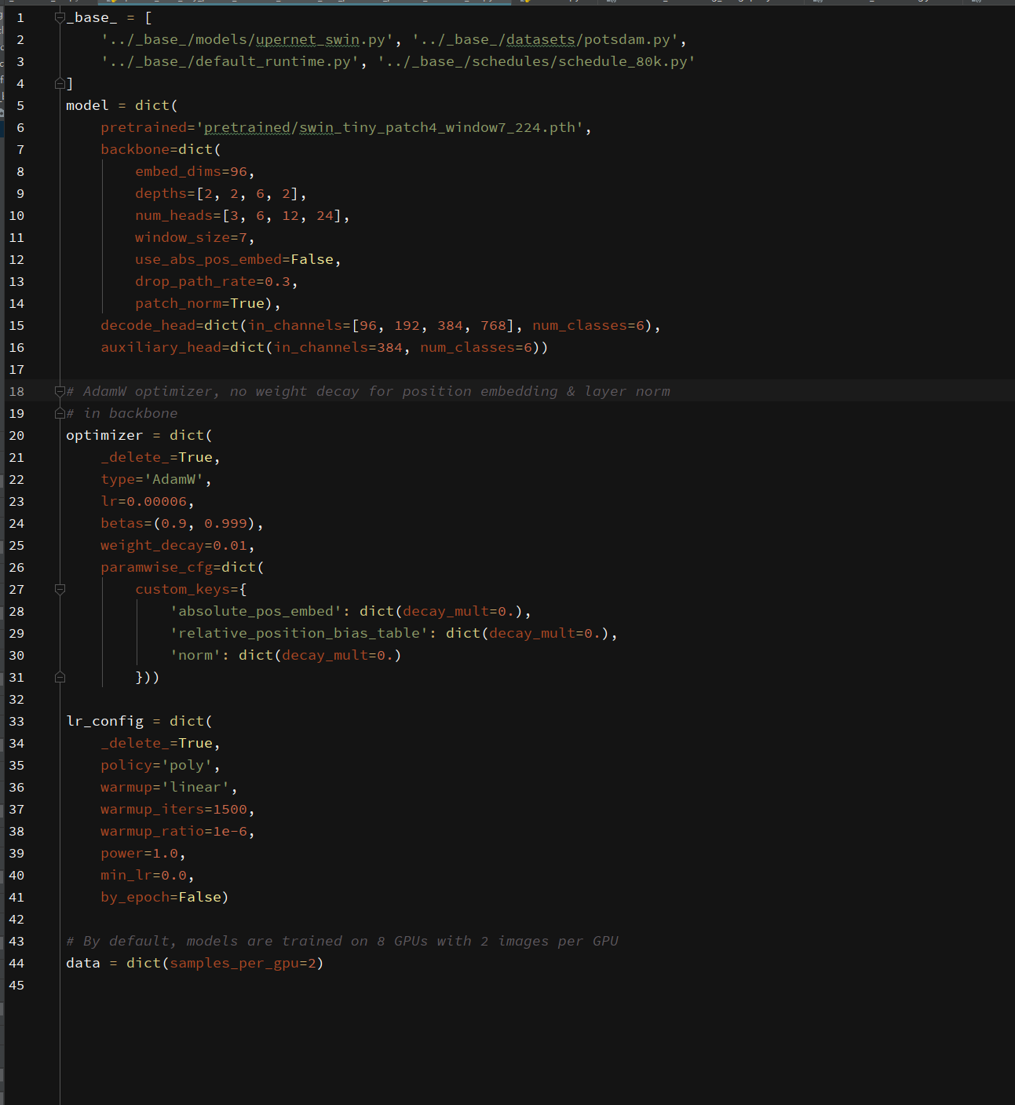Place cursor in the optimizer variable name
Image resolution: width=1015 pixels, height=1105 pixels.
coord(104,435)
